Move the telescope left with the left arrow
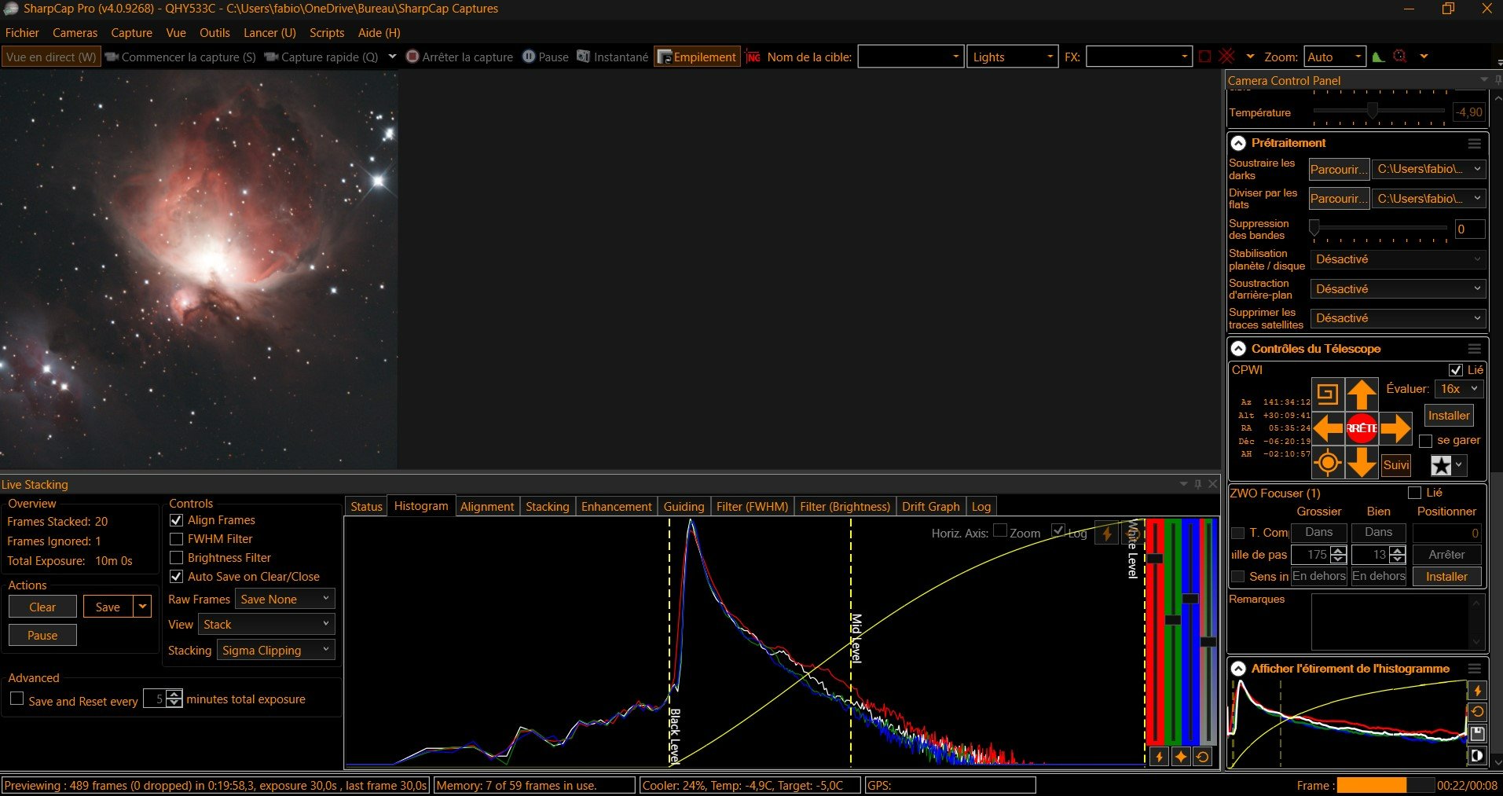The image size is (1503, 796). [x=1328, y=428]
